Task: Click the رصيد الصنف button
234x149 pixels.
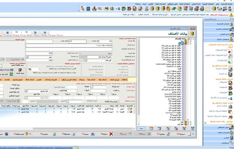Action: (x=20, y=71)
